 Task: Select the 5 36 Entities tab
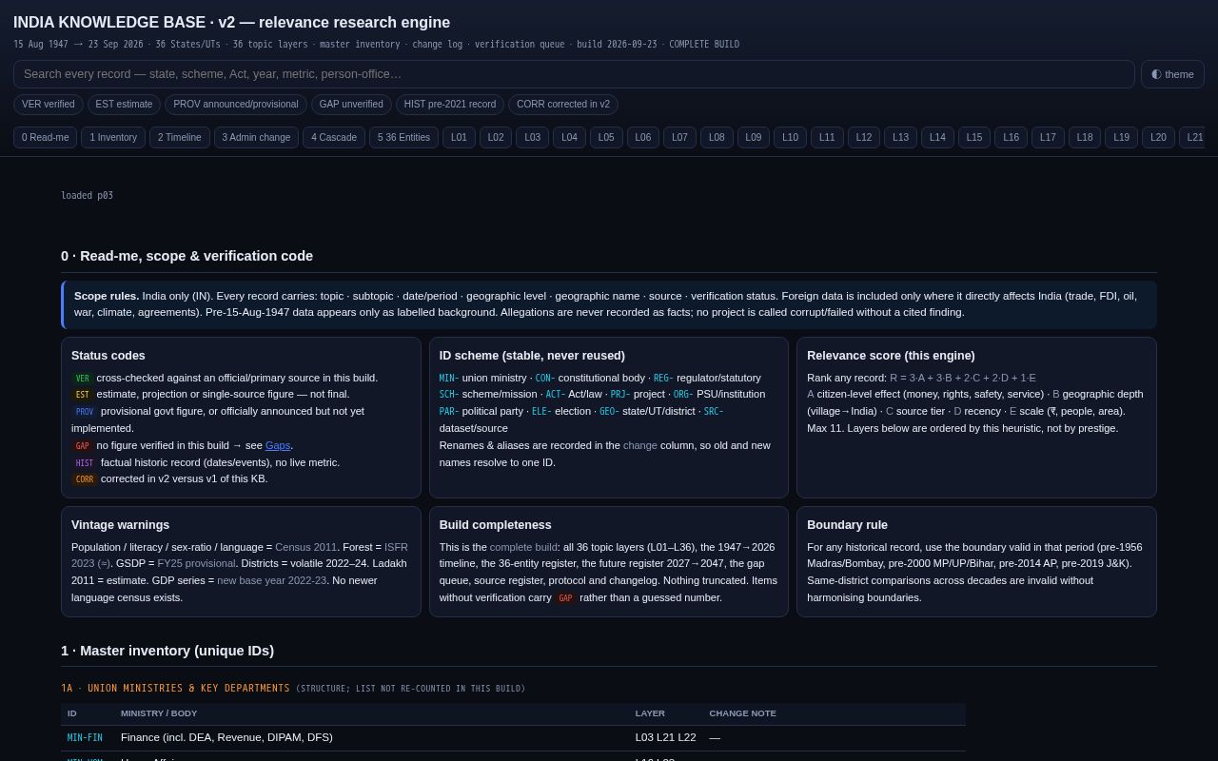(404, 138)
